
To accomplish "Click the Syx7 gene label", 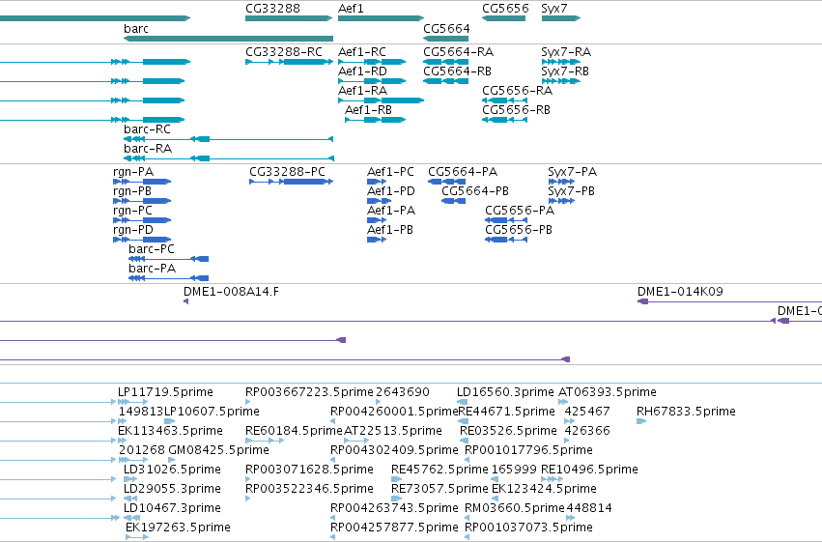I will pos(554,9).
